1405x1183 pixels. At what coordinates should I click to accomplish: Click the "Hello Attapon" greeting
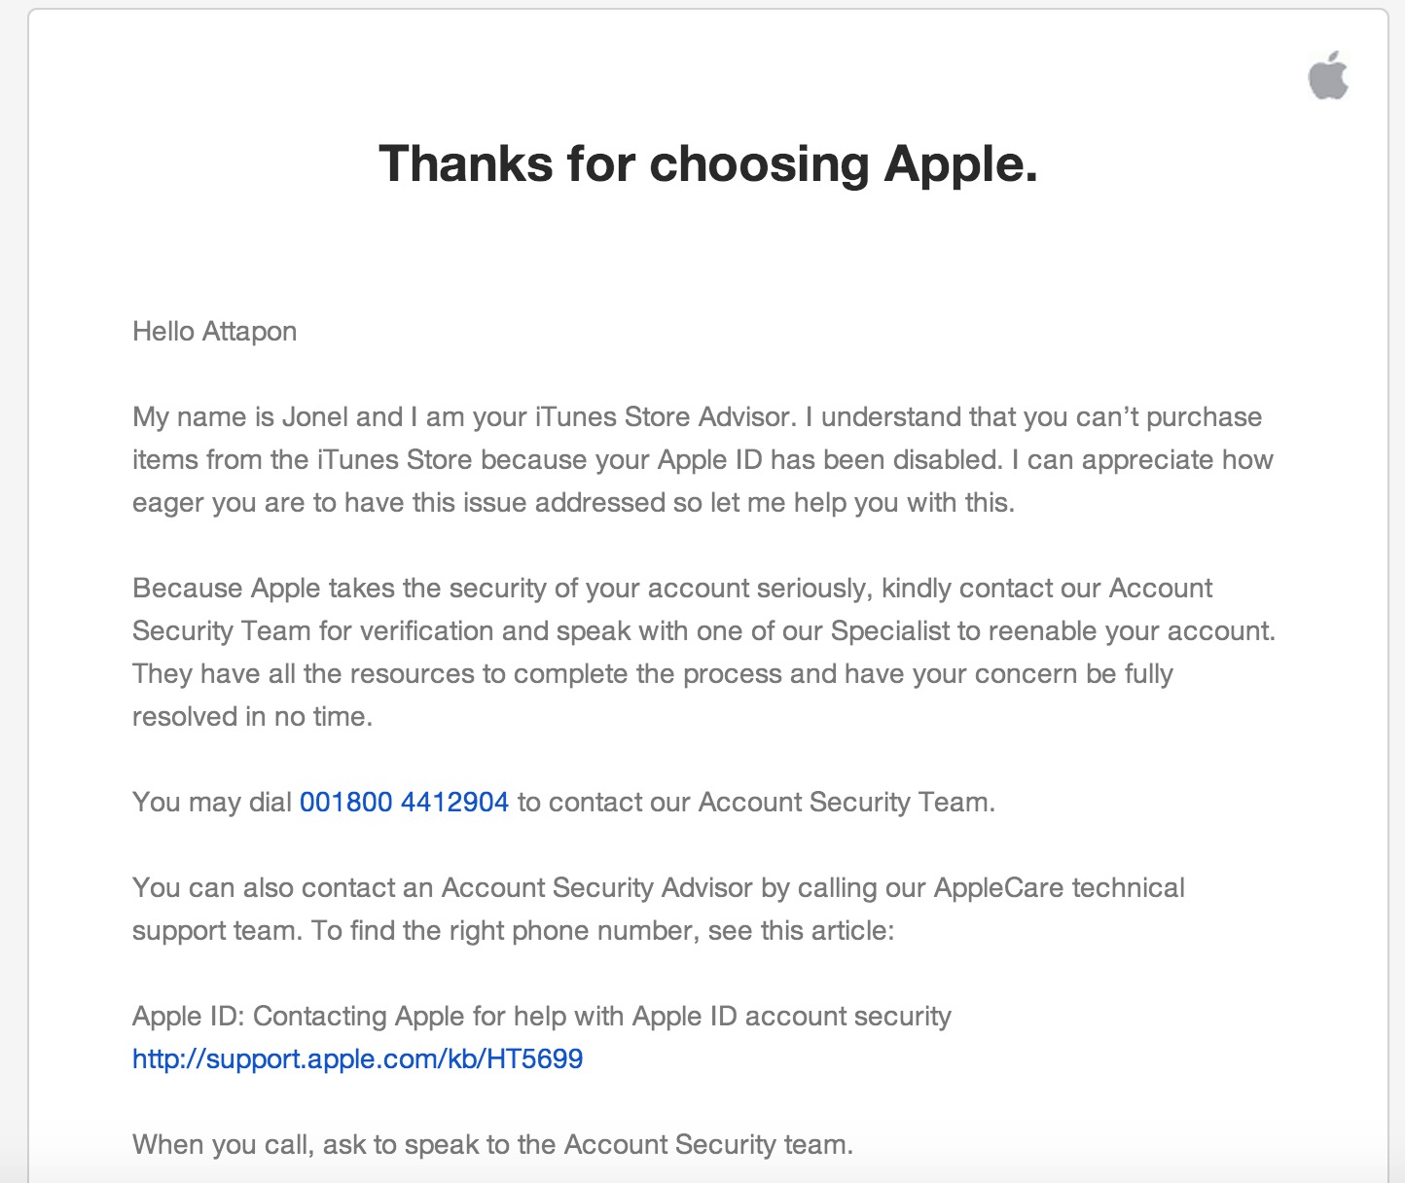pyautogui.click(x=214, y=332)
